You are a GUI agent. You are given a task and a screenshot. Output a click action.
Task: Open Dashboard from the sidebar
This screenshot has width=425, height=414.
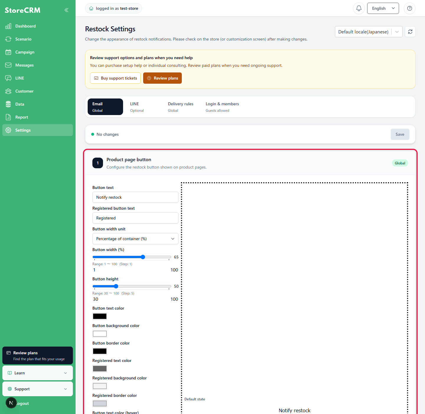[x=37, y=26]
